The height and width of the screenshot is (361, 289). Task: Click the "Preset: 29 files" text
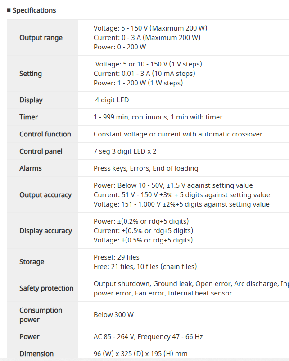point(117,257)
